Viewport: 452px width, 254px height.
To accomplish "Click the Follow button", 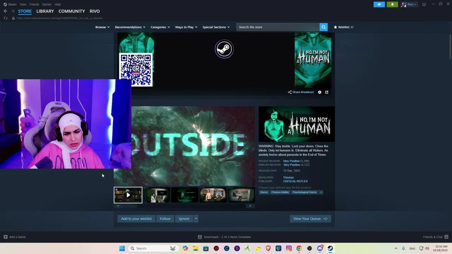I will pos(165,219).
